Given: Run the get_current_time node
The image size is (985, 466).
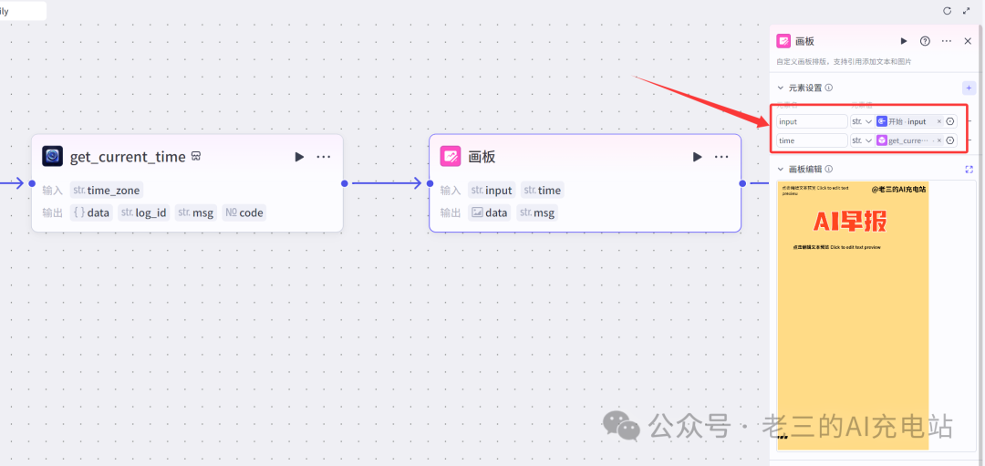Looking at the screenshot, I should click(x=299, y=156).
